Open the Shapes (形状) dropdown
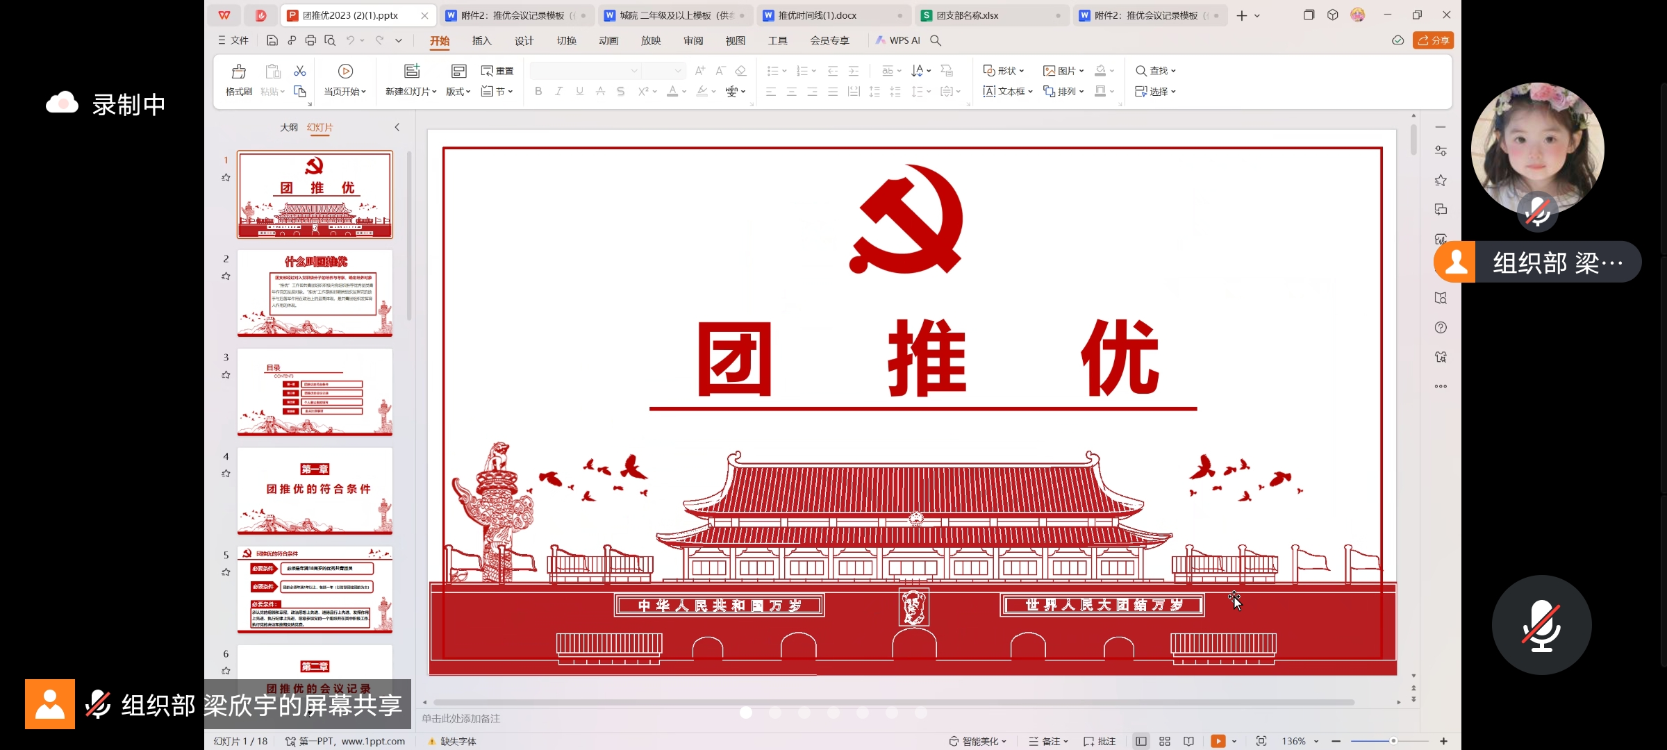 coord(1004,71)
